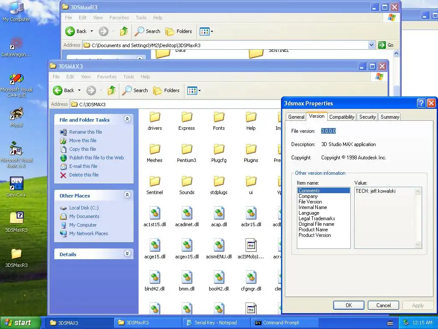Screen dimensions: 438x329
Task: Select the Express folder
Action: pos(186,121)
